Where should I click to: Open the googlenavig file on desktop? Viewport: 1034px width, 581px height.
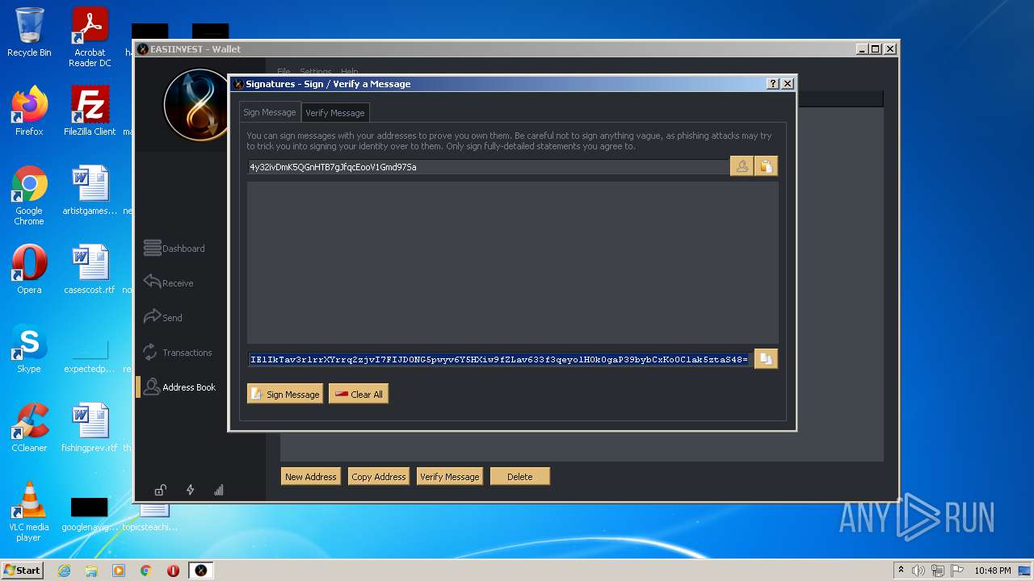90,513
